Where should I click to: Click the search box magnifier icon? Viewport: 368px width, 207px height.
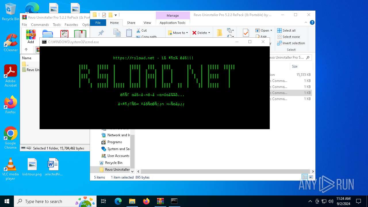point(308,57)
